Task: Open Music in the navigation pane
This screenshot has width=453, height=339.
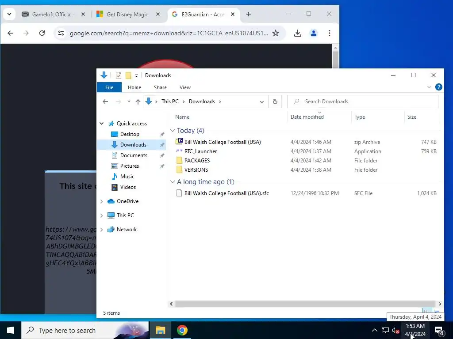Action: (x=127, y=177)
